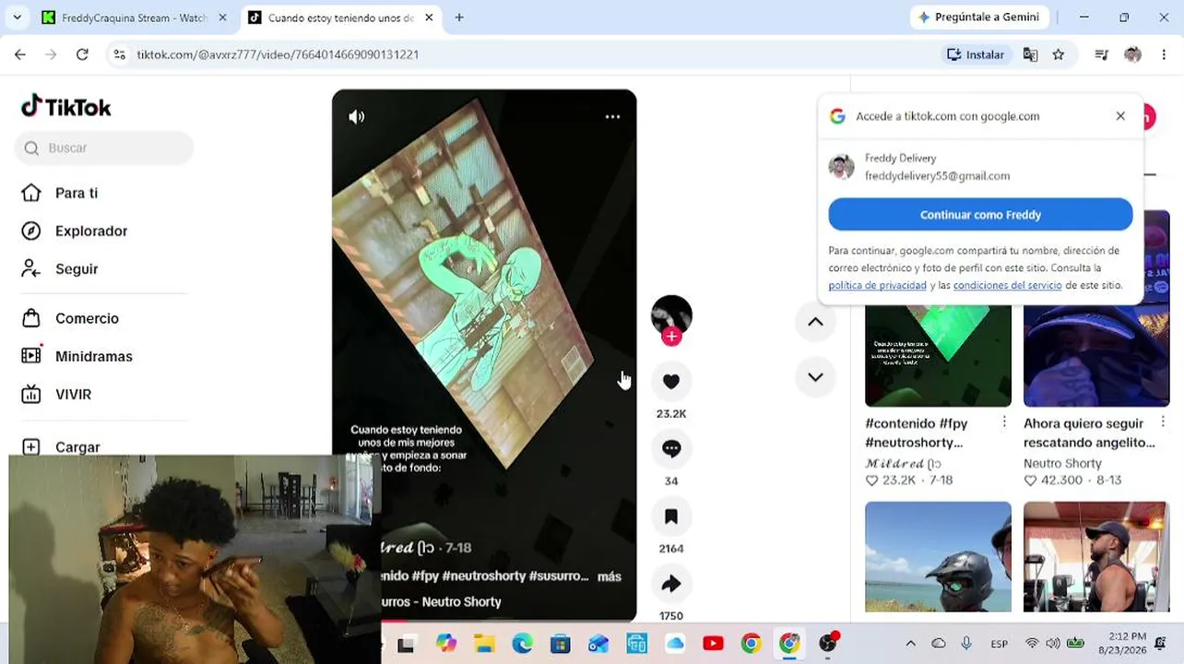Click Instalar to install the TikTok app
1184x664 pixels.
pos(976,54)
